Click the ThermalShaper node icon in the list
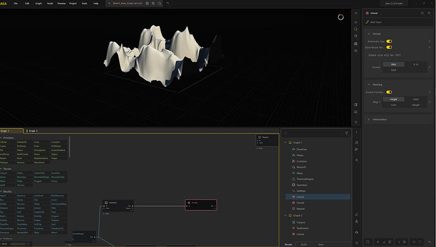 tap(293, 179)
